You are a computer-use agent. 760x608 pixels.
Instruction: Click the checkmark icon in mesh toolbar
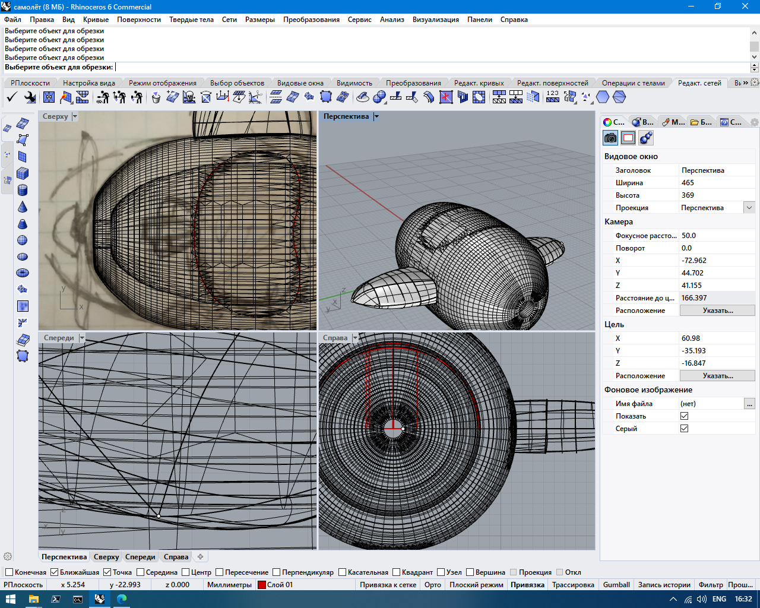tap(12, 97)
